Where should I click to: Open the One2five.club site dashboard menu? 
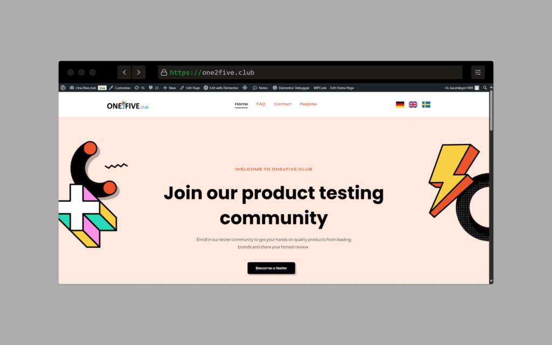click(x=83, y=88)
